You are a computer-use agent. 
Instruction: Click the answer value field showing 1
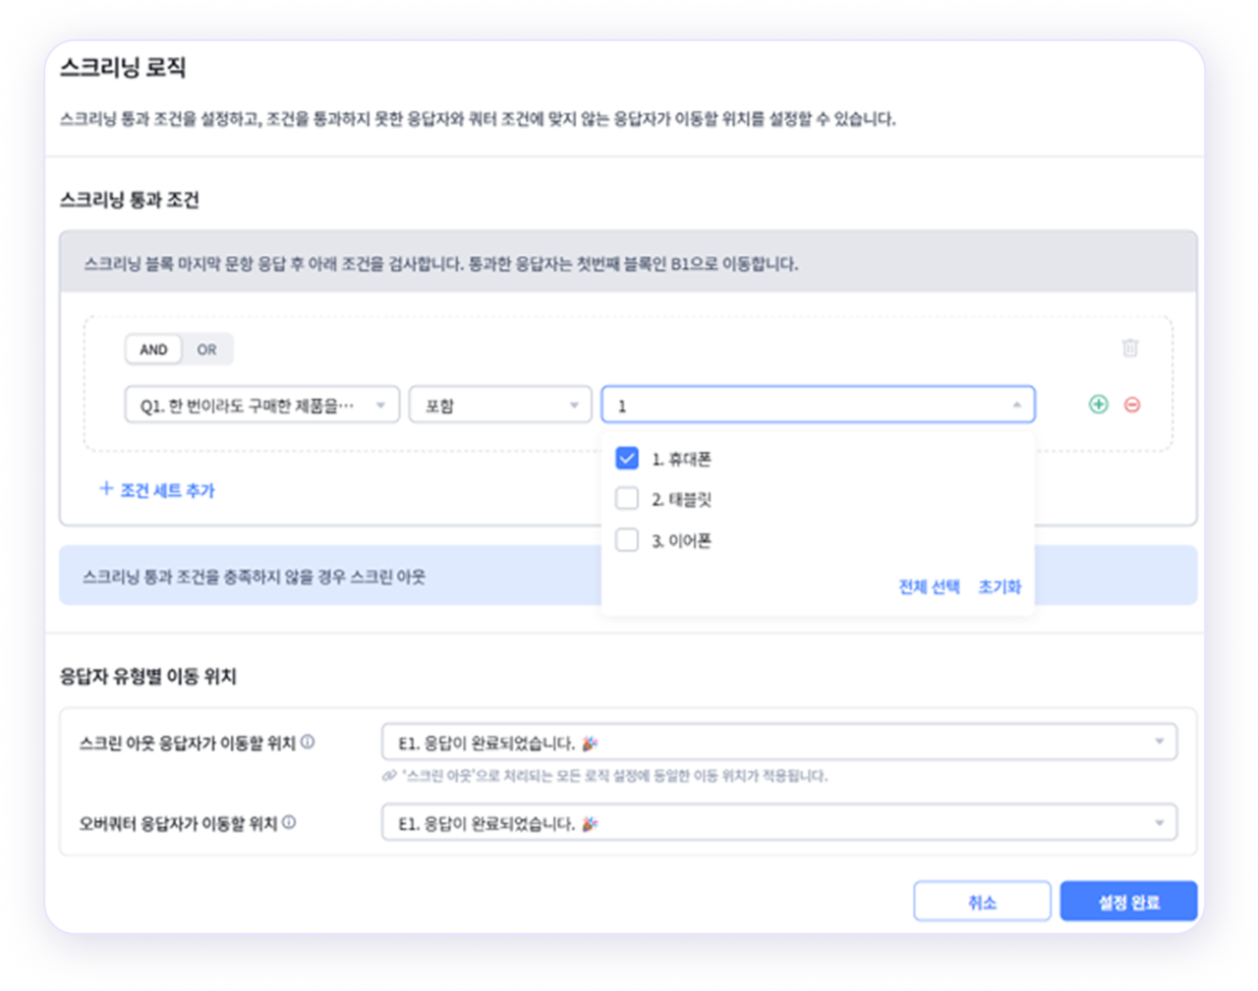(806, 405)
